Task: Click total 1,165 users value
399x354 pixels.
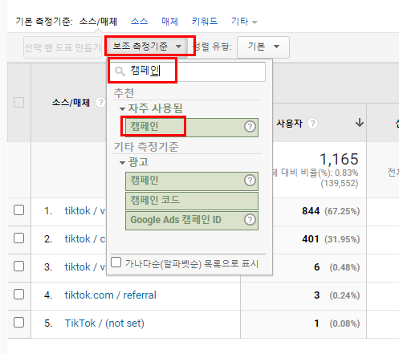Action: tap(339, 159)
